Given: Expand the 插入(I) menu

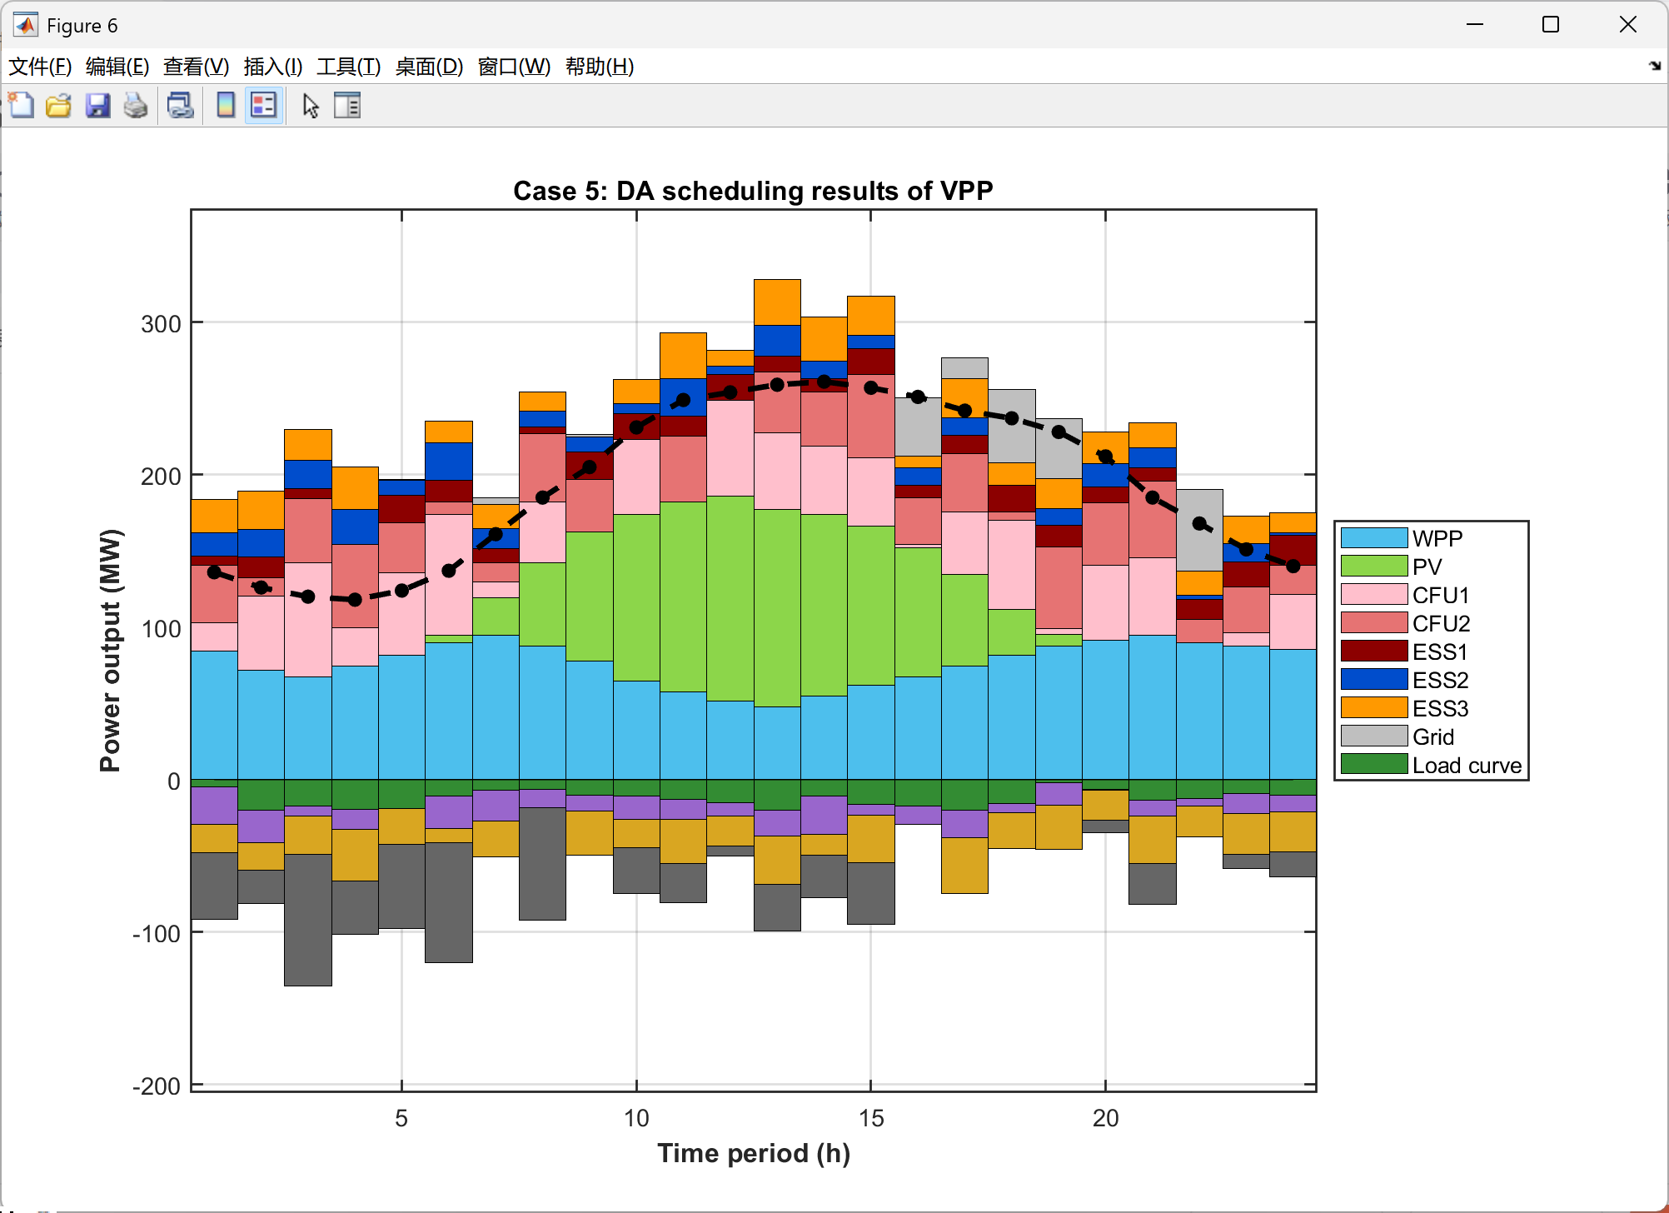Looking at the screenshot, I should tap(272, 67).
